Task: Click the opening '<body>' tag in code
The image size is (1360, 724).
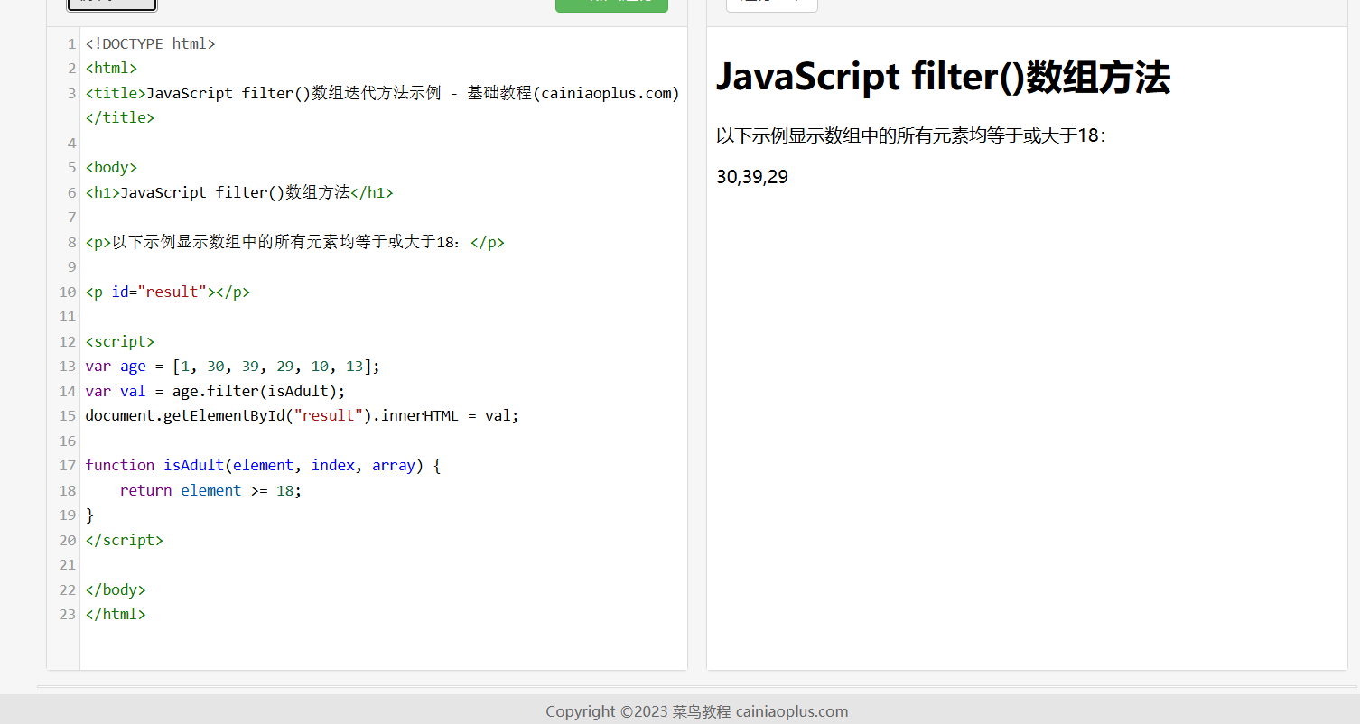Action: tap(111, 167)
